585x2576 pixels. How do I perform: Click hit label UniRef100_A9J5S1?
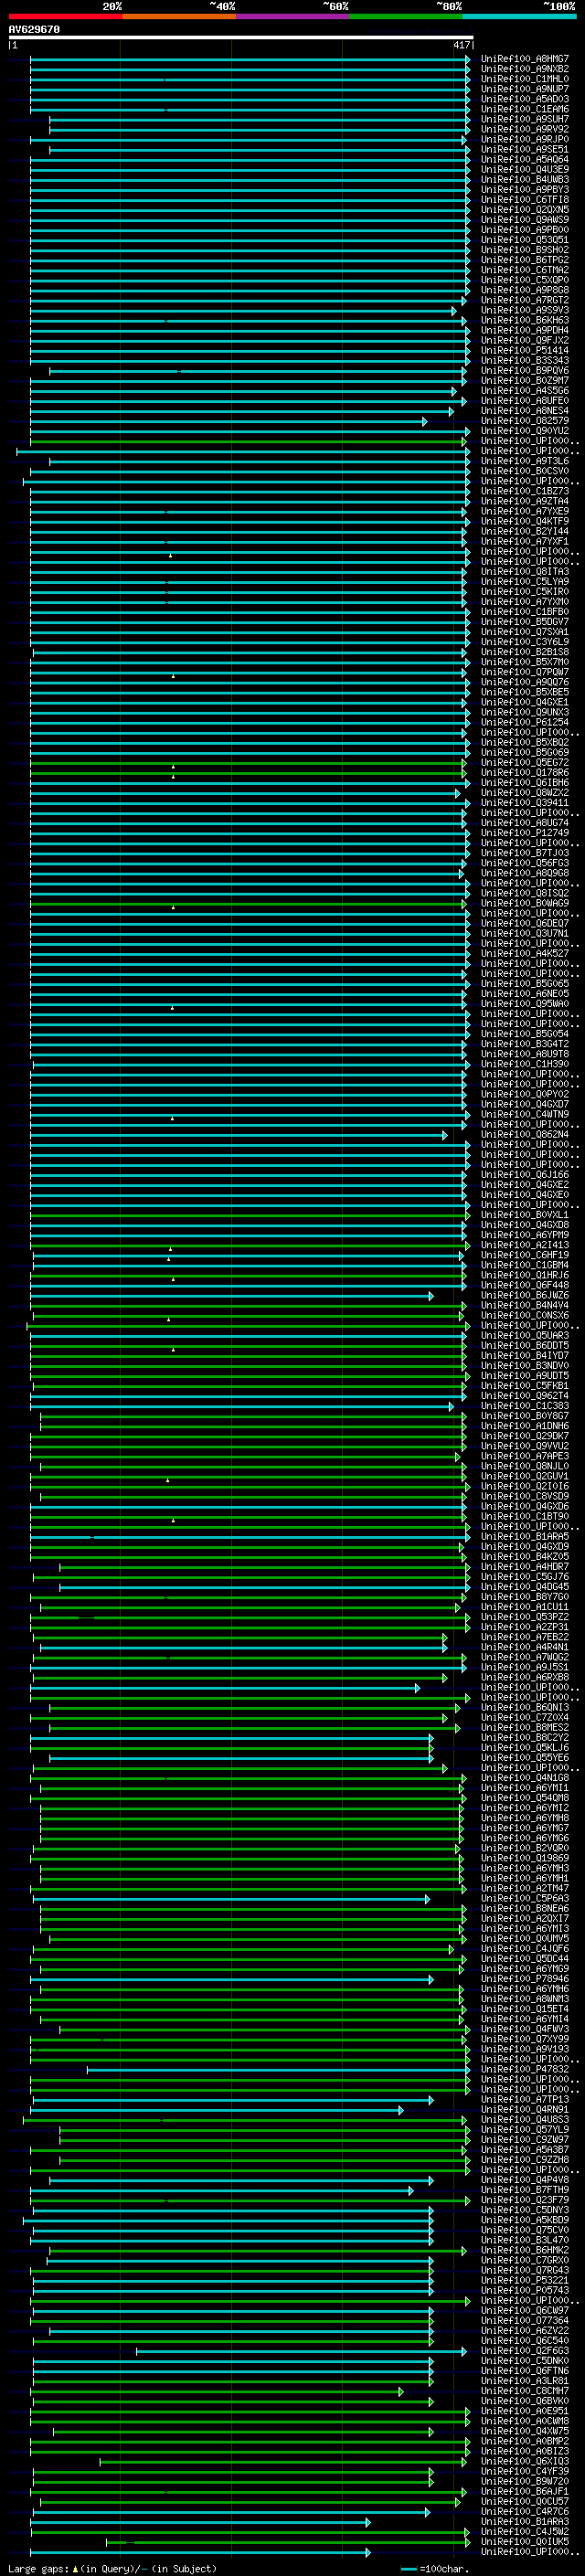click(525, 1667)
